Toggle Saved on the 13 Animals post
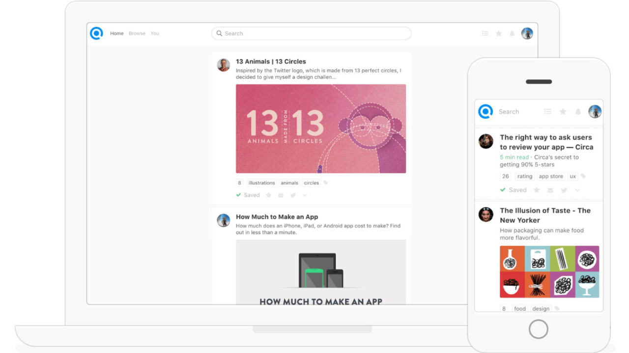 (248, 195)
